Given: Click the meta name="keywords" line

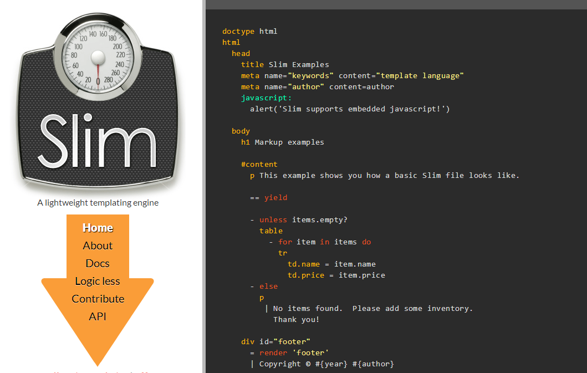Looking at the screenshot, I should pos(353,75).
